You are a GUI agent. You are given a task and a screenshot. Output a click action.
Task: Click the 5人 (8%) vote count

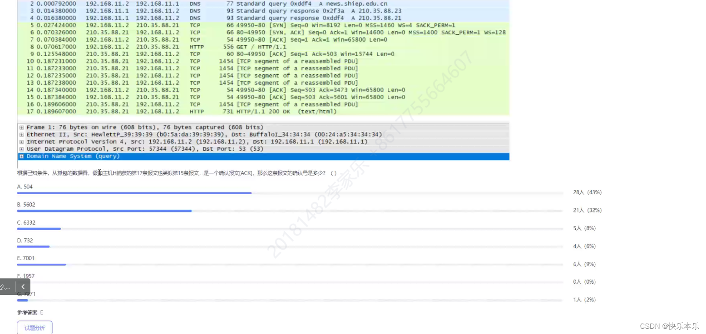(x=584, y=228)
